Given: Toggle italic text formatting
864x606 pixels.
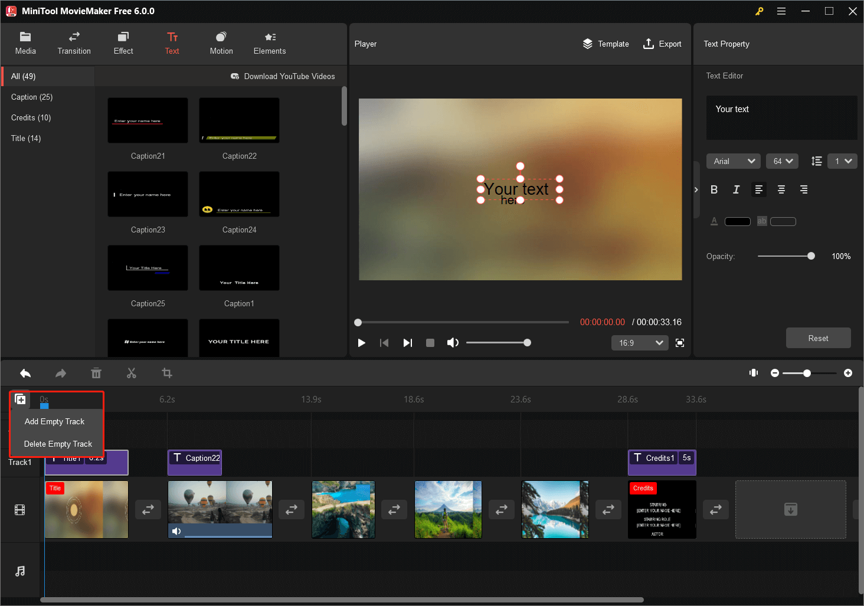Looking at the screenshot, I should [736, 189].
